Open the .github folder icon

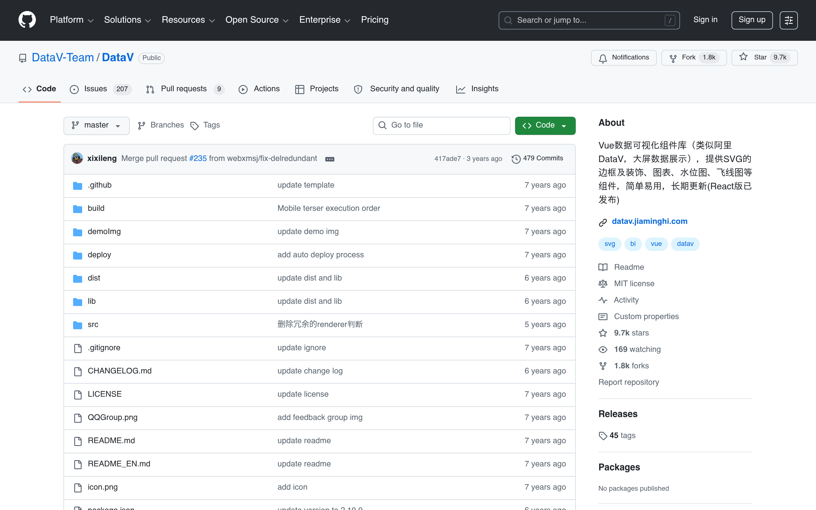point(78,186)
